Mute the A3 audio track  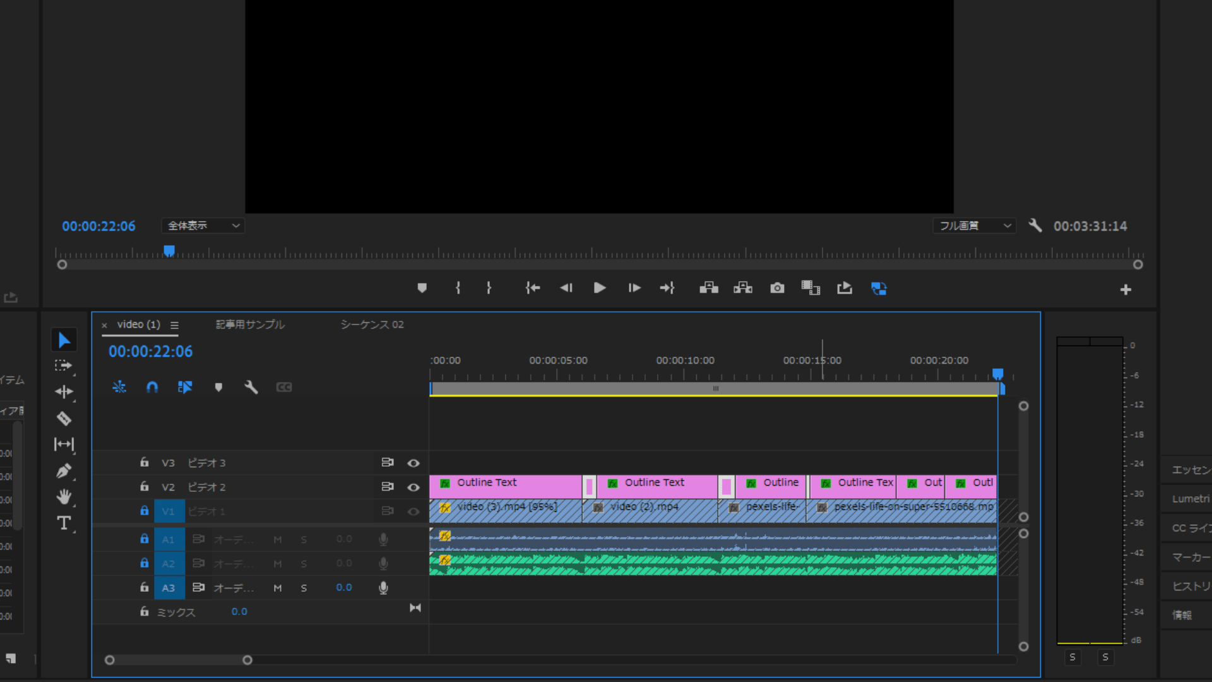click(278, 588)
